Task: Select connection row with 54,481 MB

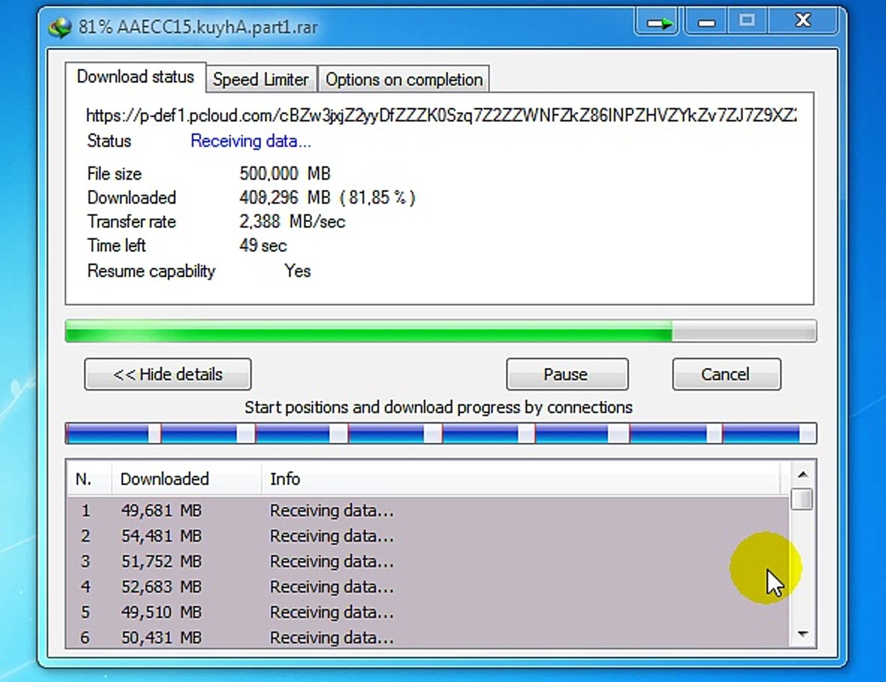Action: tap(428, 536)
